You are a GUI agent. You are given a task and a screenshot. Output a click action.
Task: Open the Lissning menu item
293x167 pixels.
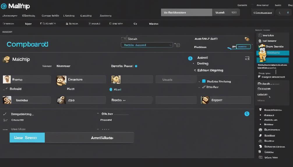point(69,16)
